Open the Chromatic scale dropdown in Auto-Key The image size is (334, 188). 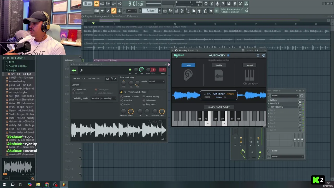[x=250, y=84]
